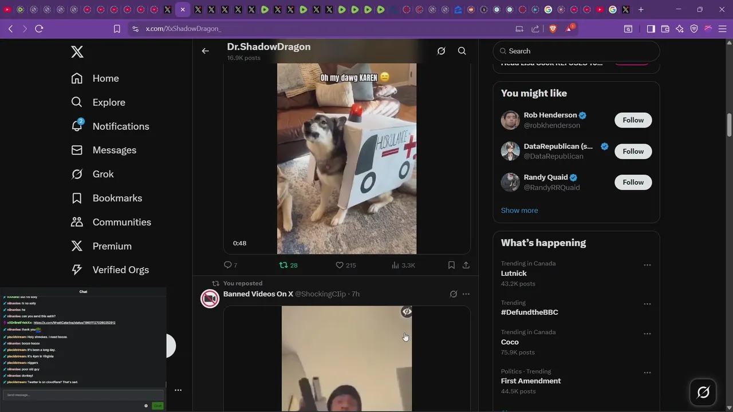Click Show more under You might like
This screenshot has height=412, width=733.
pos(519,210)
